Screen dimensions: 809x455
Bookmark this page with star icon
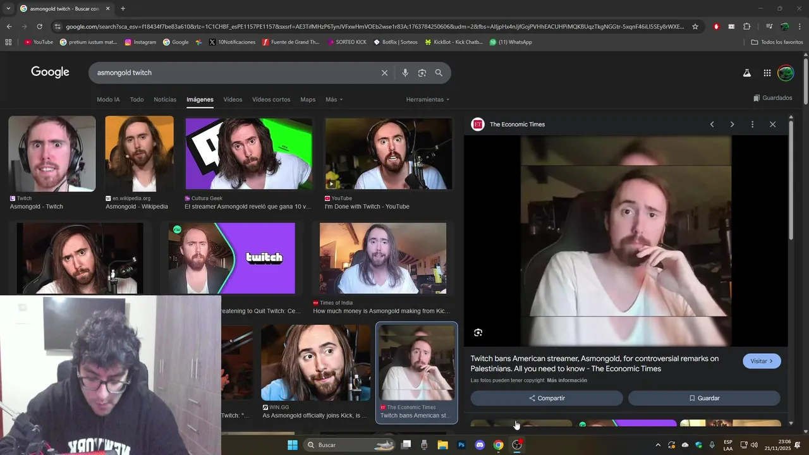695,27
